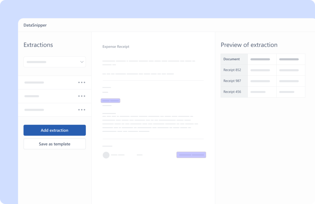
Task: Click the DataSnipper title in the header
Action: coord(35,25)
